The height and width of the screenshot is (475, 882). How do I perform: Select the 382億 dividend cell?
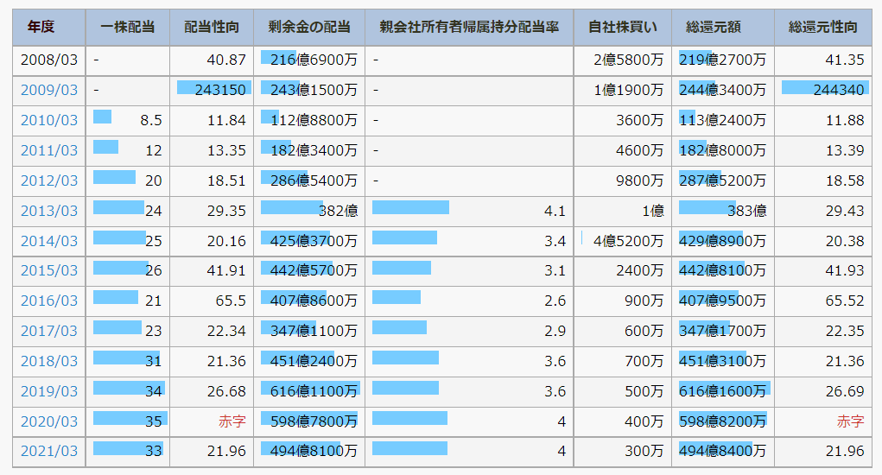309,211
